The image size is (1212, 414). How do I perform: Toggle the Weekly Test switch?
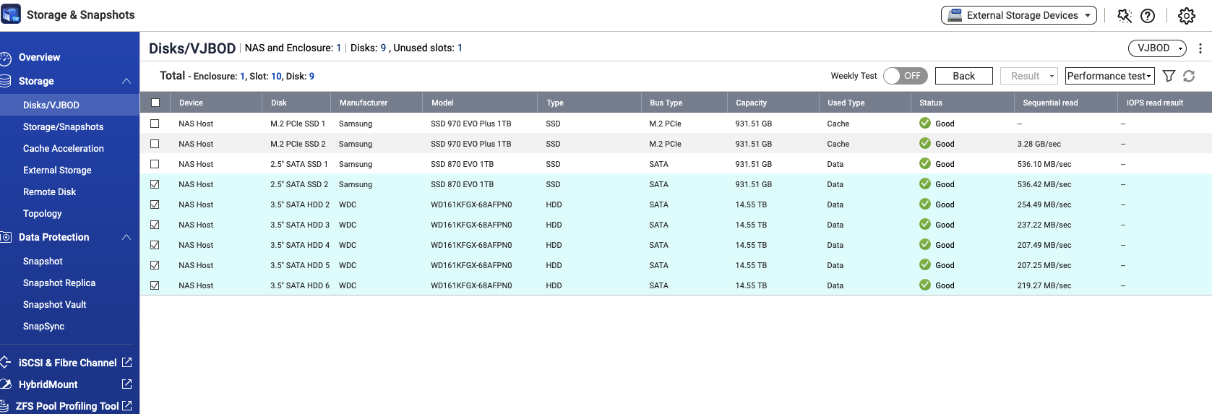click(905, 76)
